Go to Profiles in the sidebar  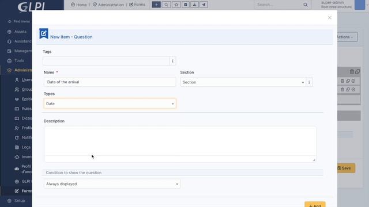(23, 128)
